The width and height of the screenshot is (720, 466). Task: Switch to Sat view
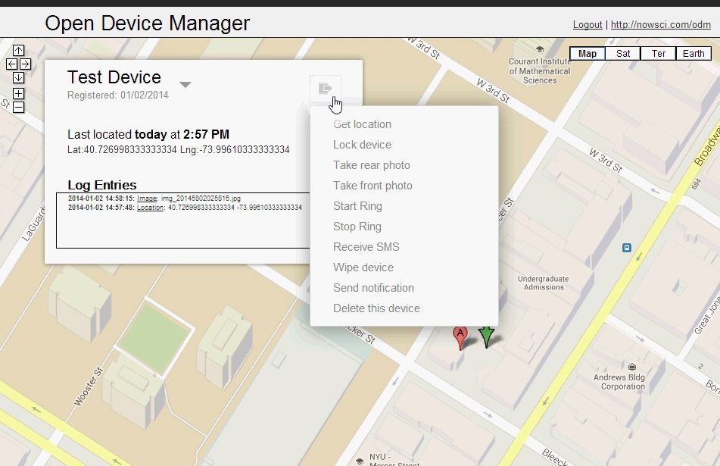coord(622,54)
